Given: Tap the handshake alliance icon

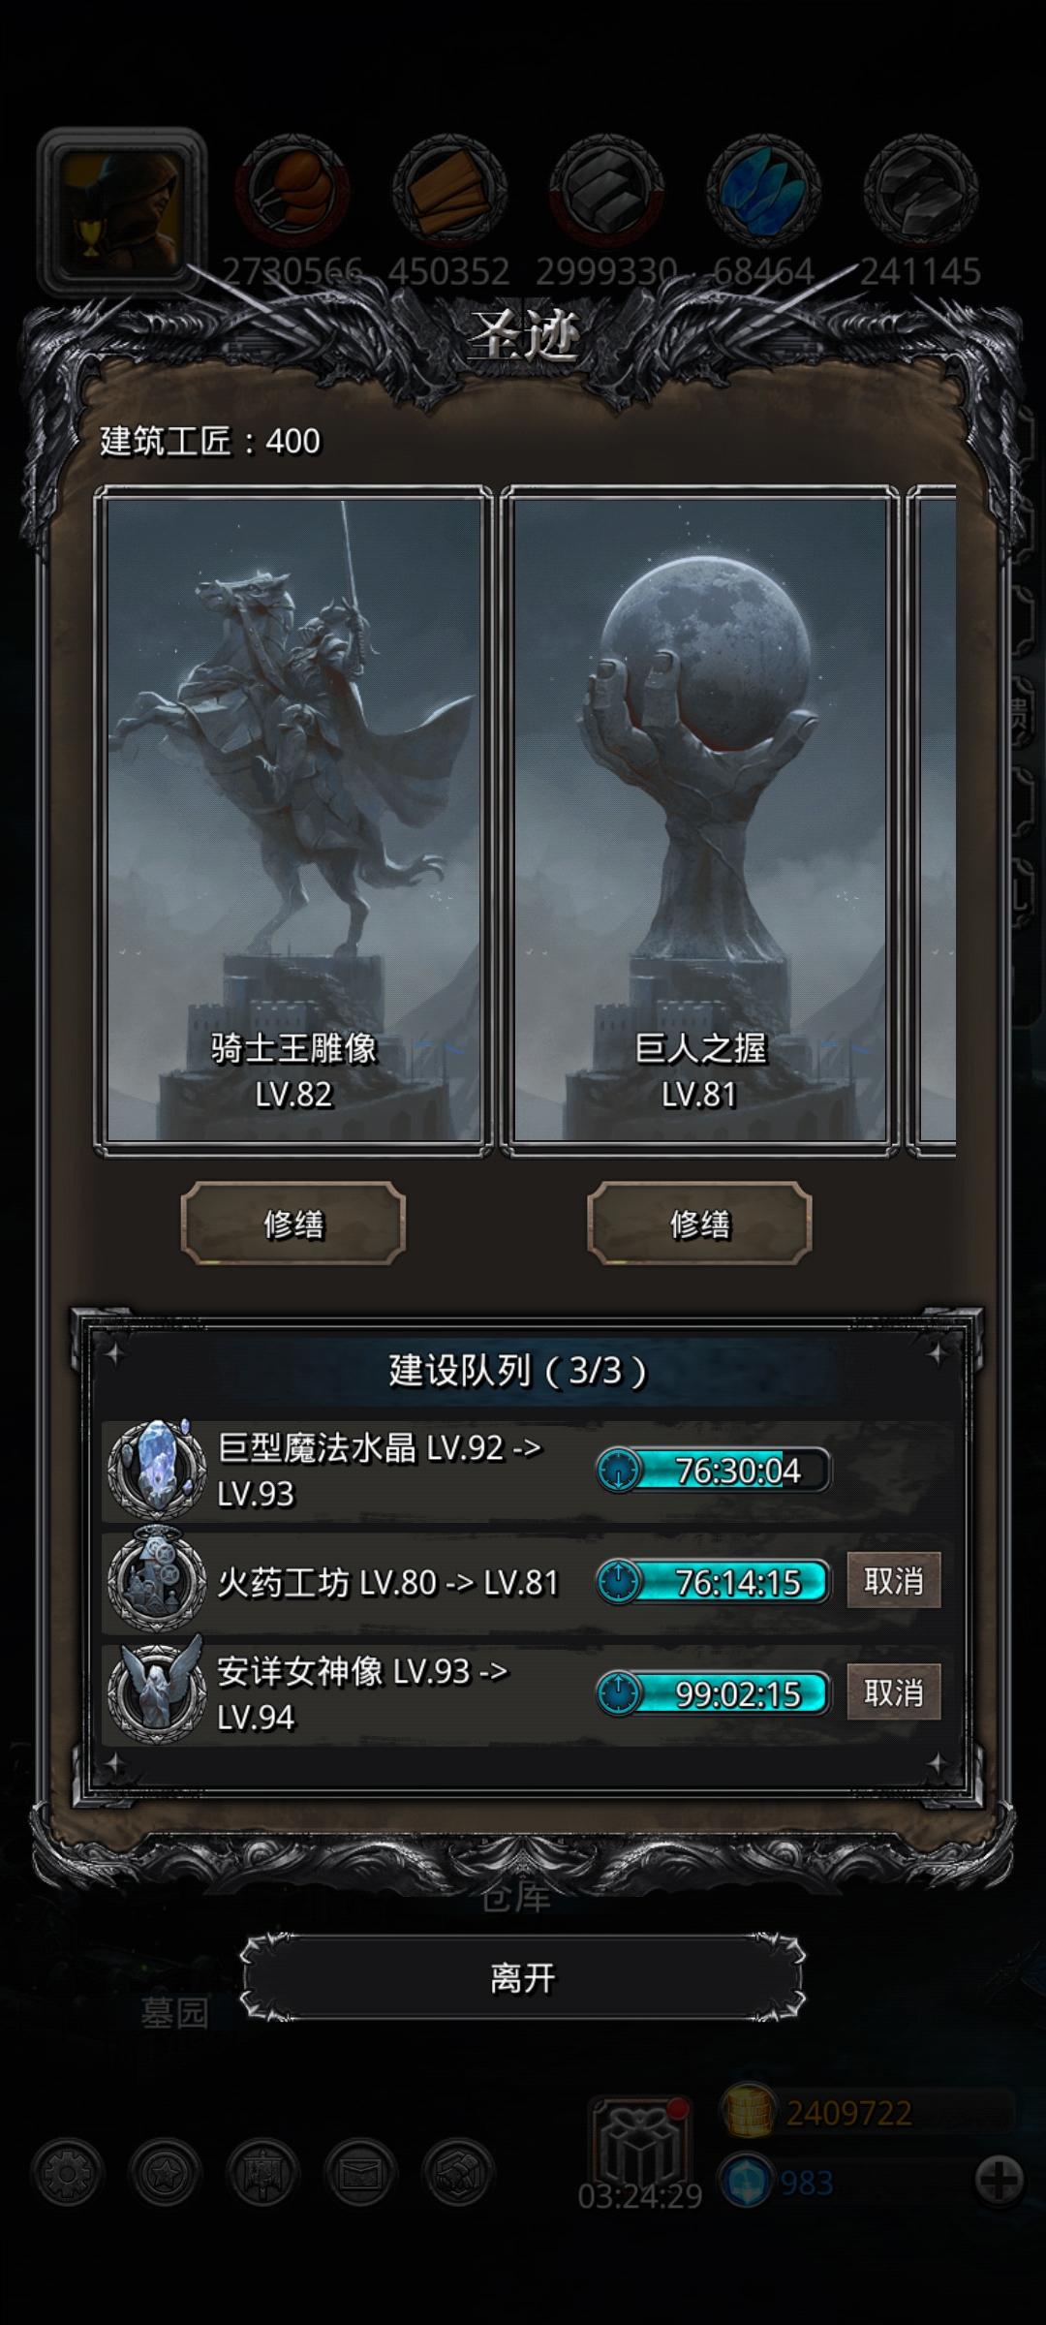Looking at the screenshot, I should [458, 2173].
